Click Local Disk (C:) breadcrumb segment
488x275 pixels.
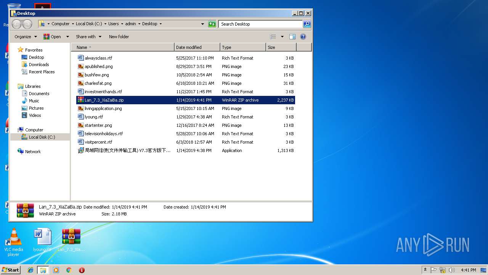(x=89, y=24)
